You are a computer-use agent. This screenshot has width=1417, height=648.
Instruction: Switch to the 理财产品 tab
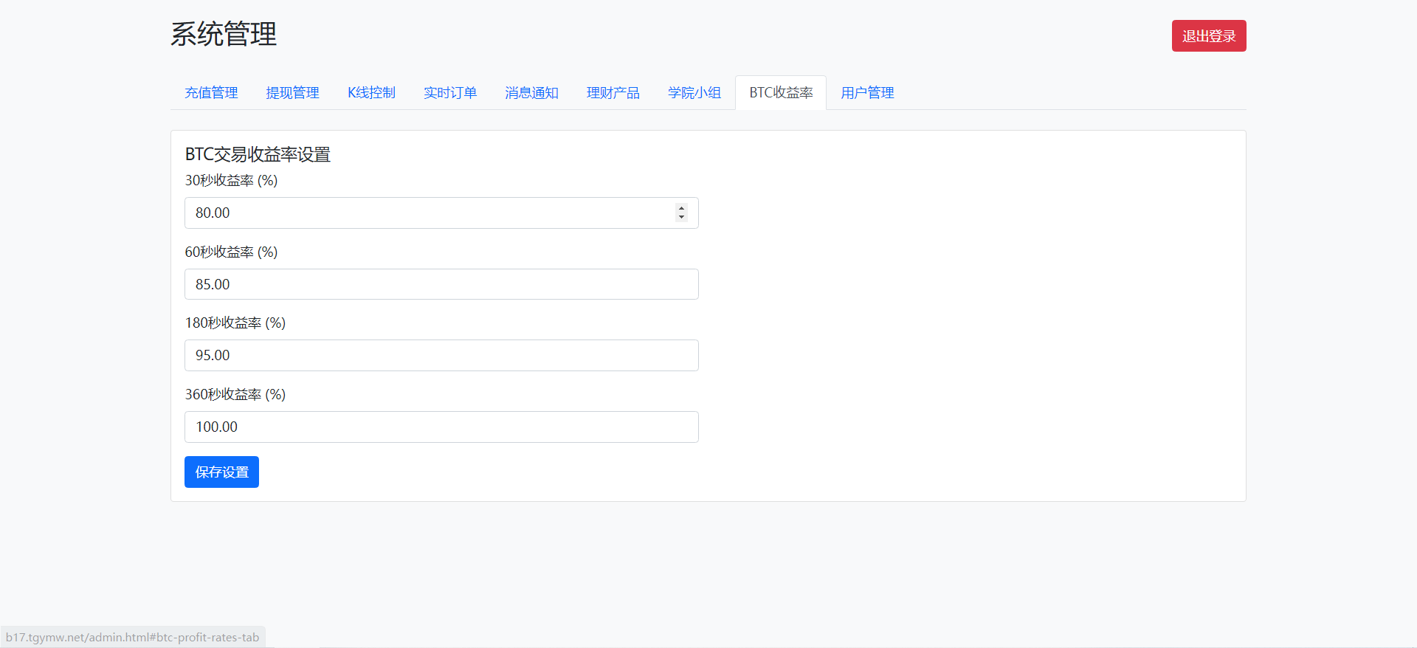click(613, 93)
